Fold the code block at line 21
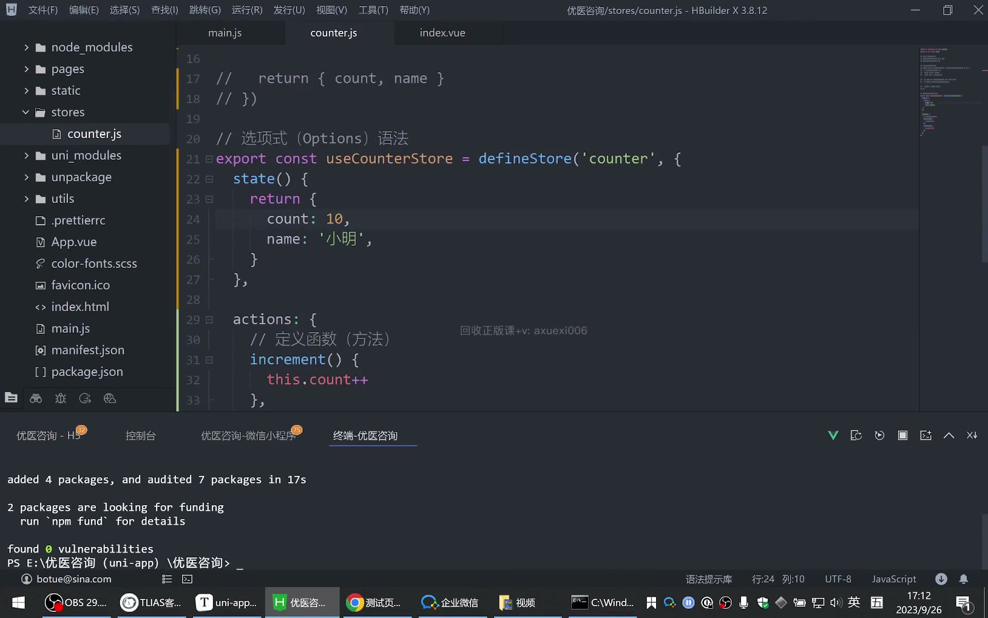Viewport: 988px width, 618px height. tap(209, 159)
